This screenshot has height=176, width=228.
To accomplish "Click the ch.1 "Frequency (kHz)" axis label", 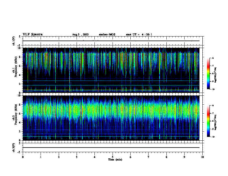I will pyautogui.click(x=16, y=67).
